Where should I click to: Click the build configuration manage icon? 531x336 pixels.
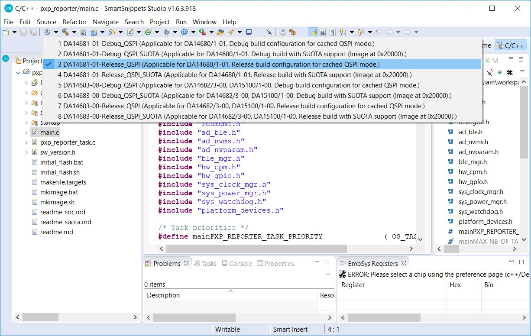[x=47, y=32]
